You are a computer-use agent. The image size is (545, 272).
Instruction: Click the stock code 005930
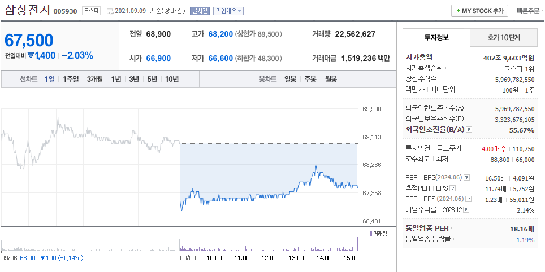click(65, 11)
